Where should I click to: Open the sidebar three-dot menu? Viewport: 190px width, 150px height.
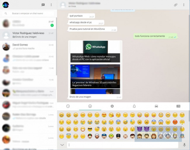coord(51,5)
